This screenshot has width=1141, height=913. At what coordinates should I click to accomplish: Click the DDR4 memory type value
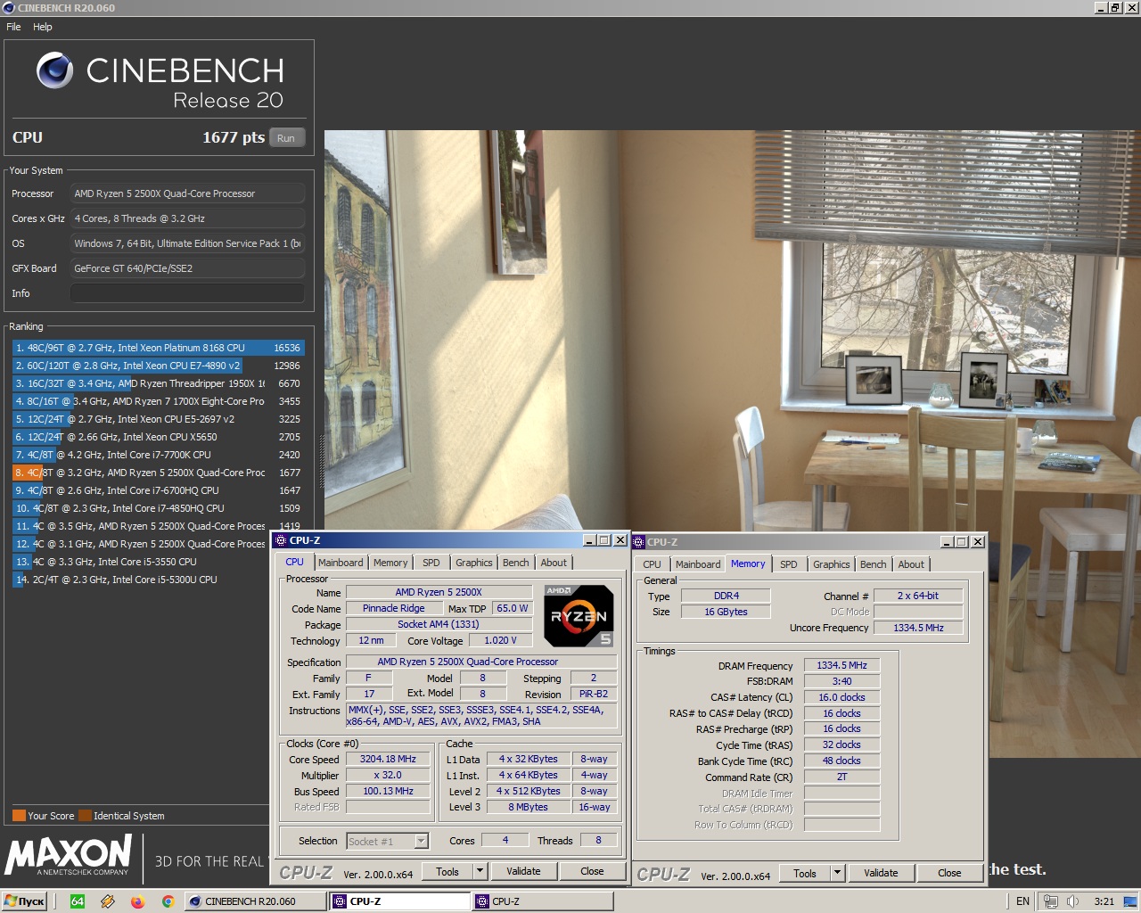tap(726, 596)
